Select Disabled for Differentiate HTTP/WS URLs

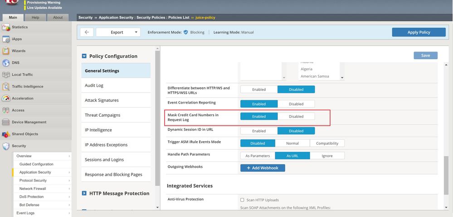(296, 90)
